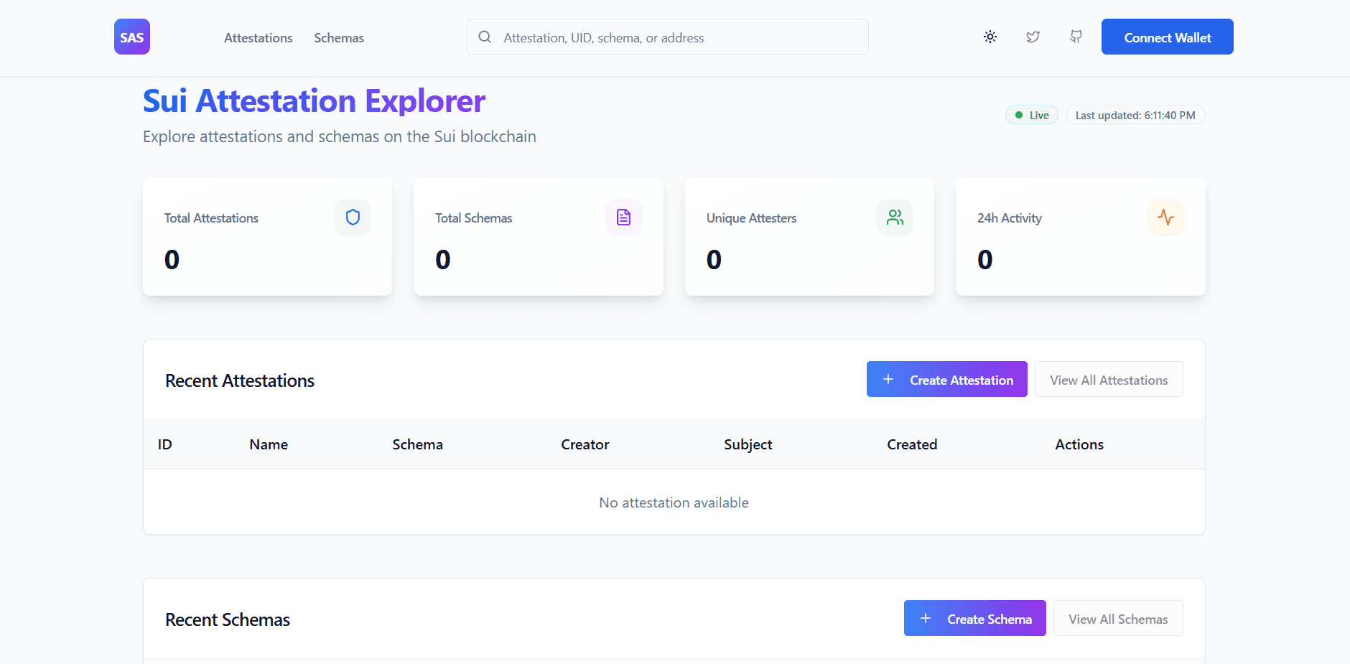The image size is (1350, 664).
Task: Click the Created column header
Action: 912,444
